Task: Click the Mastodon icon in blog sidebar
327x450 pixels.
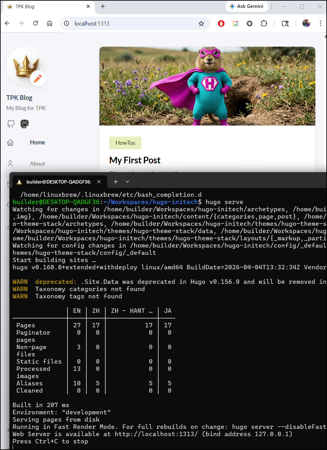Action: click(25, 124)
